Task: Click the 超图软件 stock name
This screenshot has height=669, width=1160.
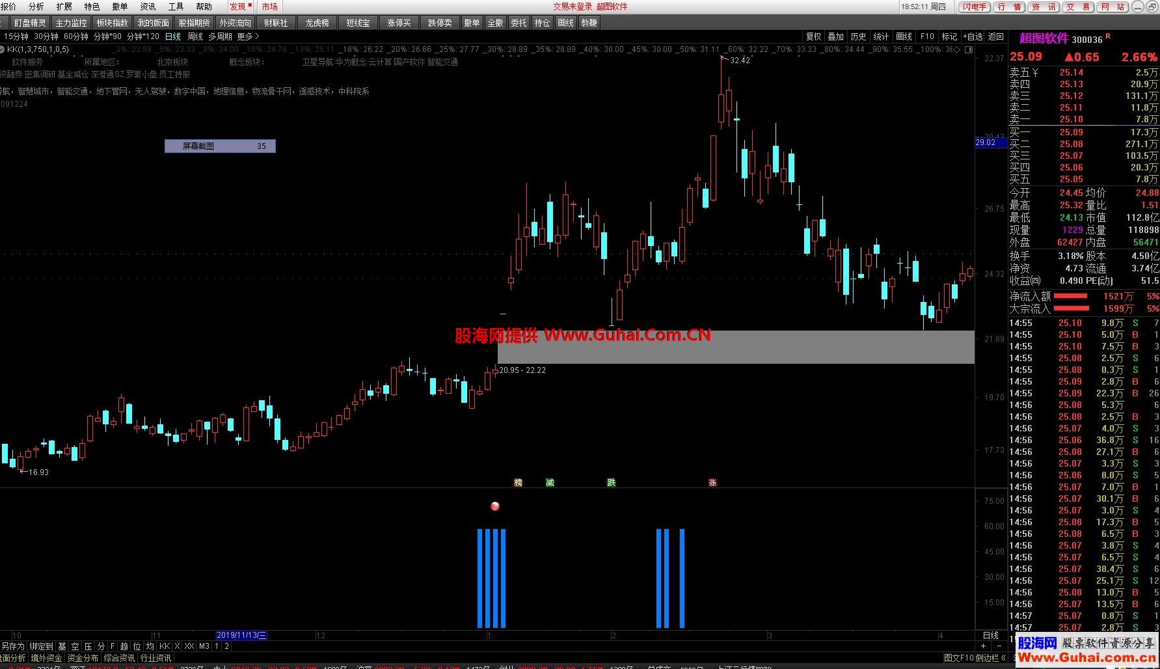Action: (1044, 39)
